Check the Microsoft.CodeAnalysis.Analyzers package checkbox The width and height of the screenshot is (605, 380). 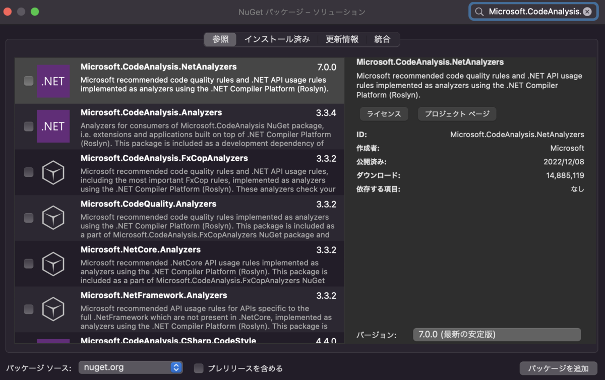coord(29,126)
